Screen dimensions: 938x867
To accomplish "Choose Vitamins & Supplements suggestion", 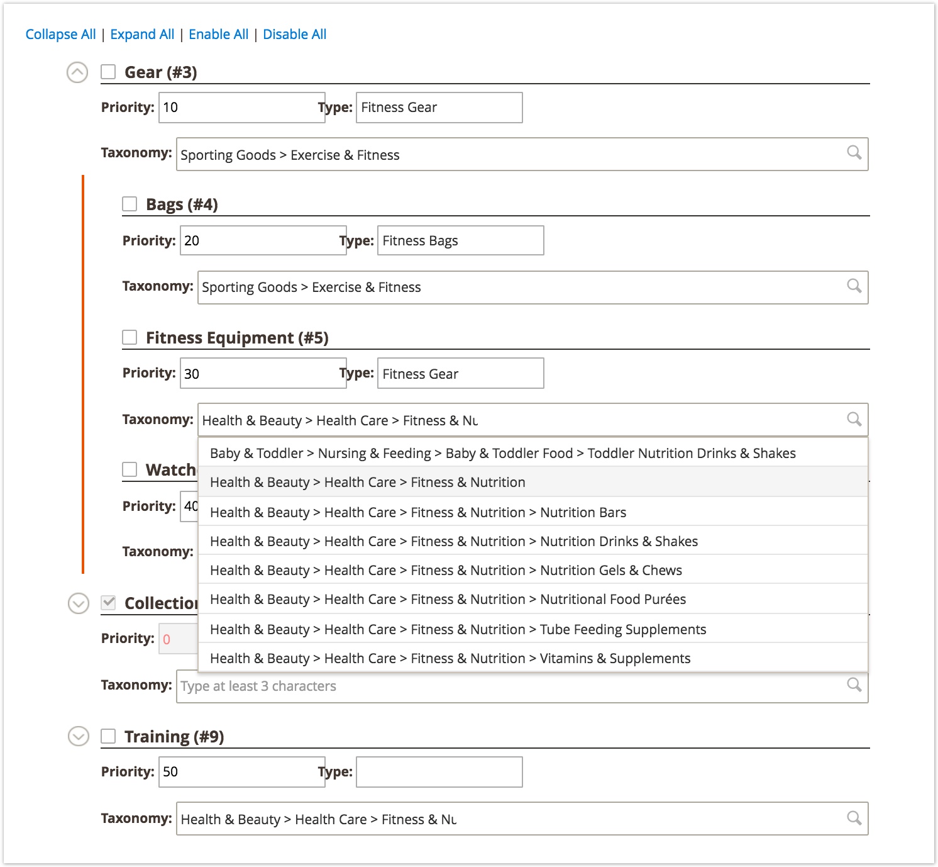I will (x=533, y=658).
